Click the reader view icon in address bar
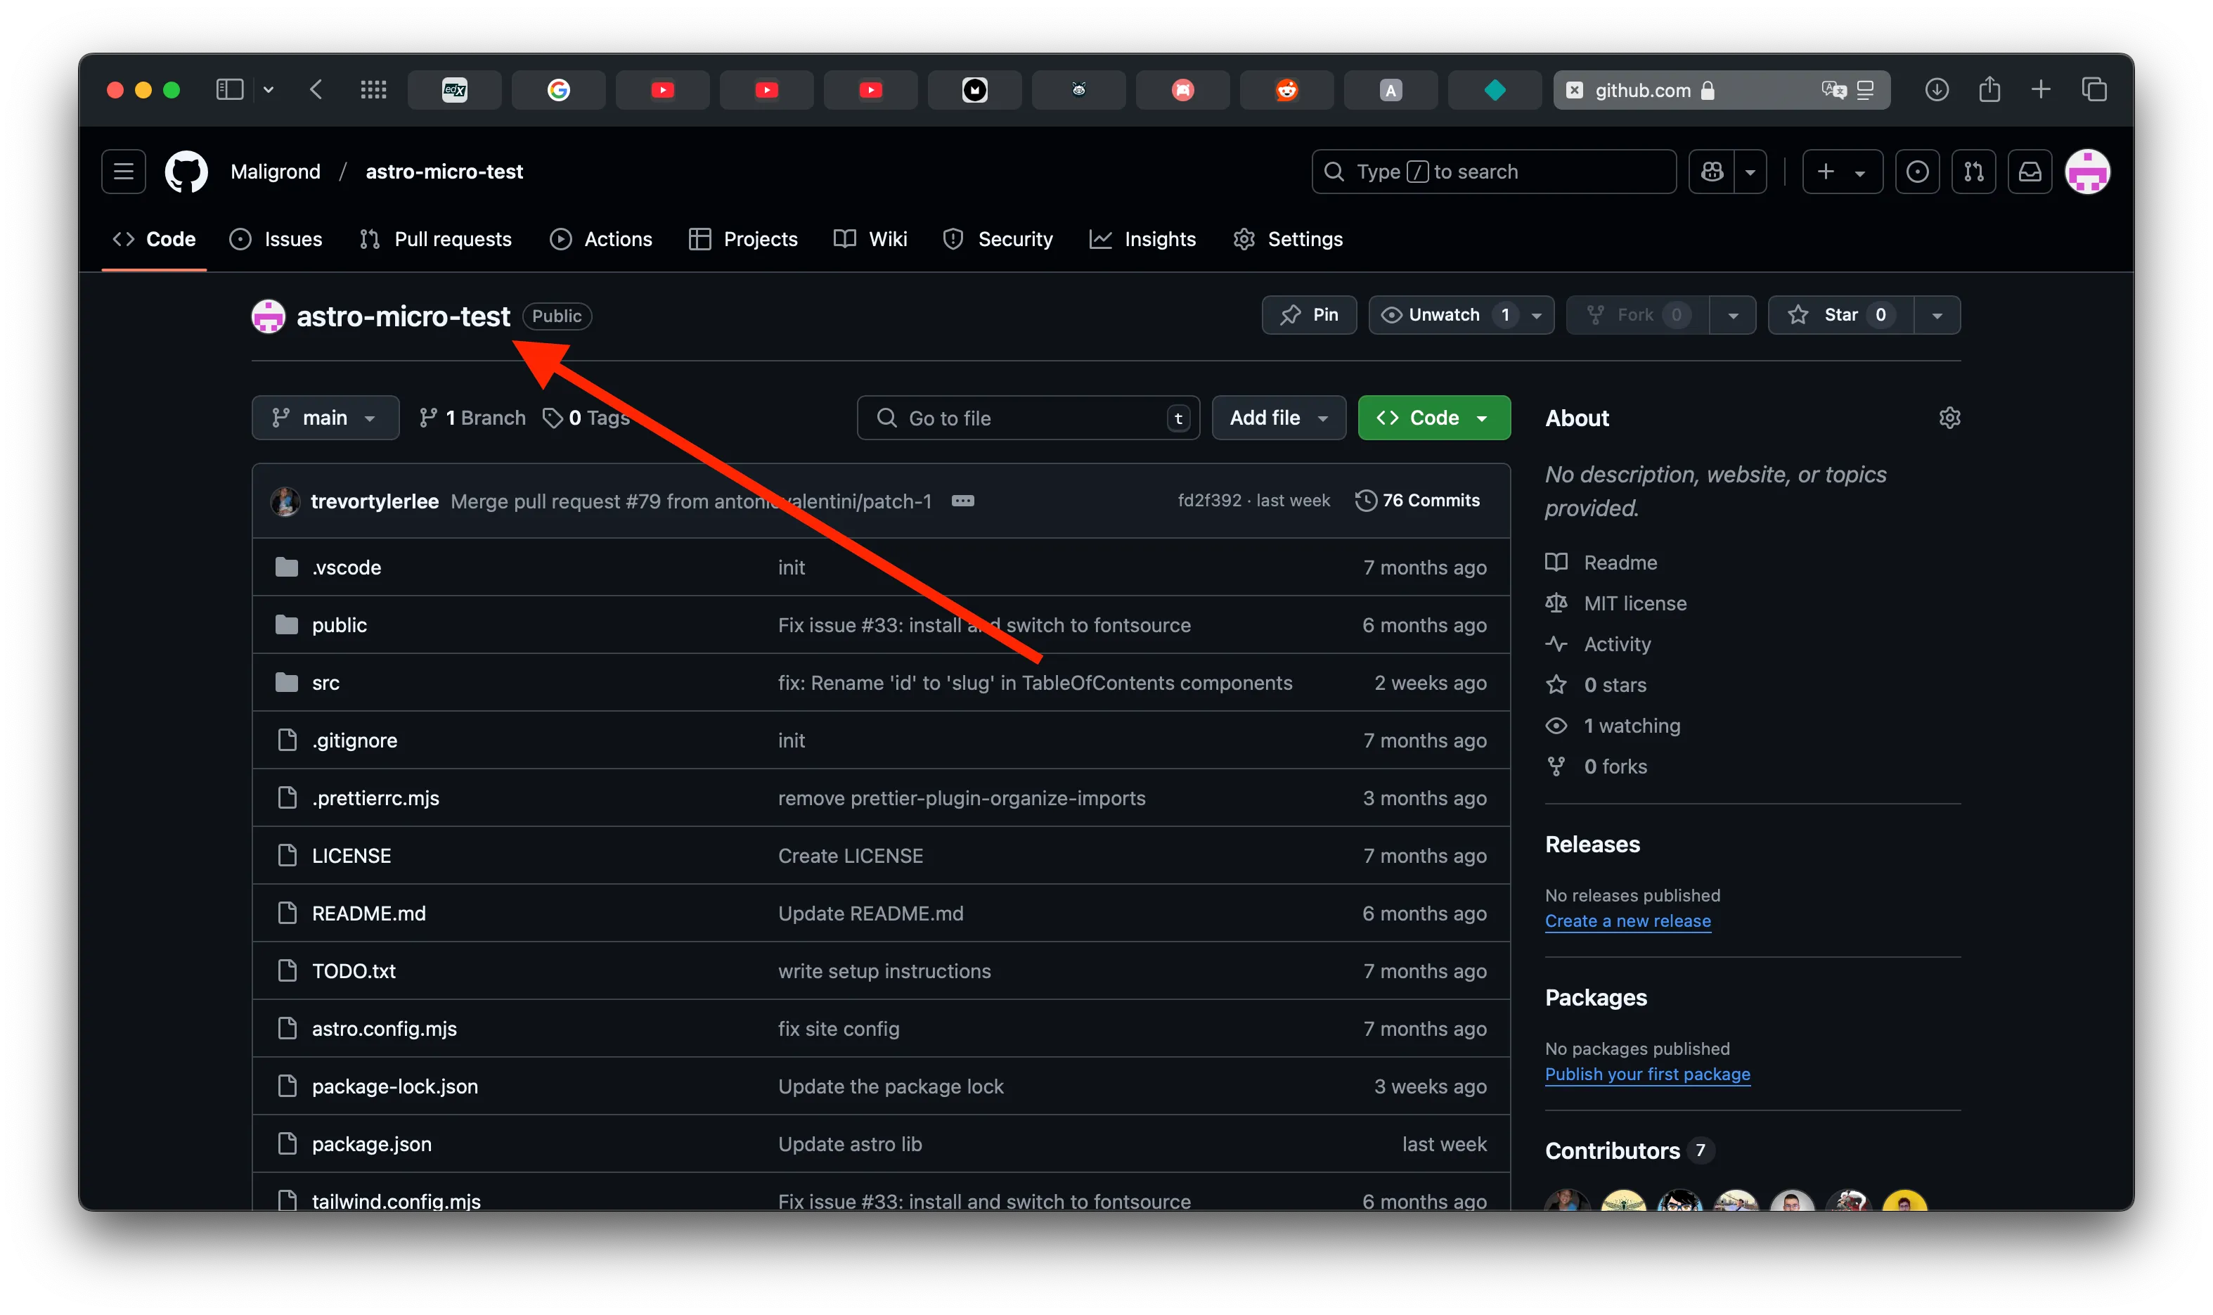2213x1315 pixels. [1865, 89]
